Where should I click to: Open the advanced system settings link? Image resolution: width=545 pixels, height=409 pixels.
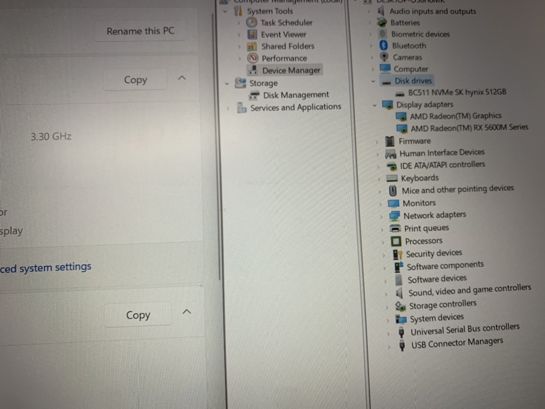coord(46,268)
